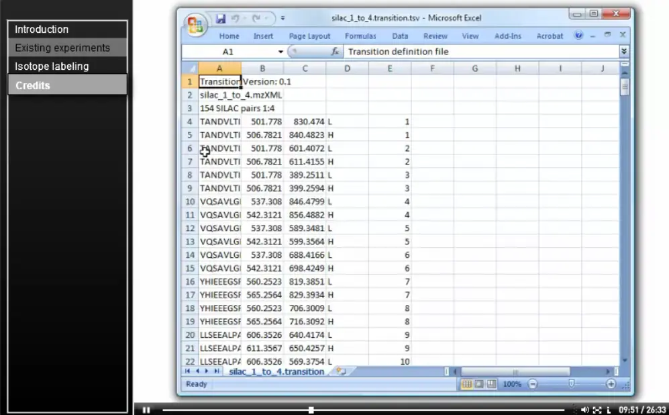Open the Name Box dropdown arrow
The height and width of the screenshot is (415, 669).
[x=280, y=52]
